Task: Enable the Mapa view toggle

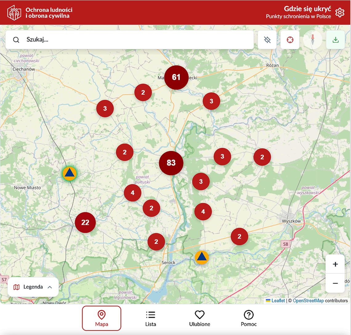Action: coord(102,318)
